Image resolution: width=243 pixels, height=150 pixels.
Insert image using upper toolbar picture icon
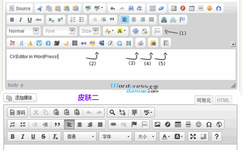point(174,8)
